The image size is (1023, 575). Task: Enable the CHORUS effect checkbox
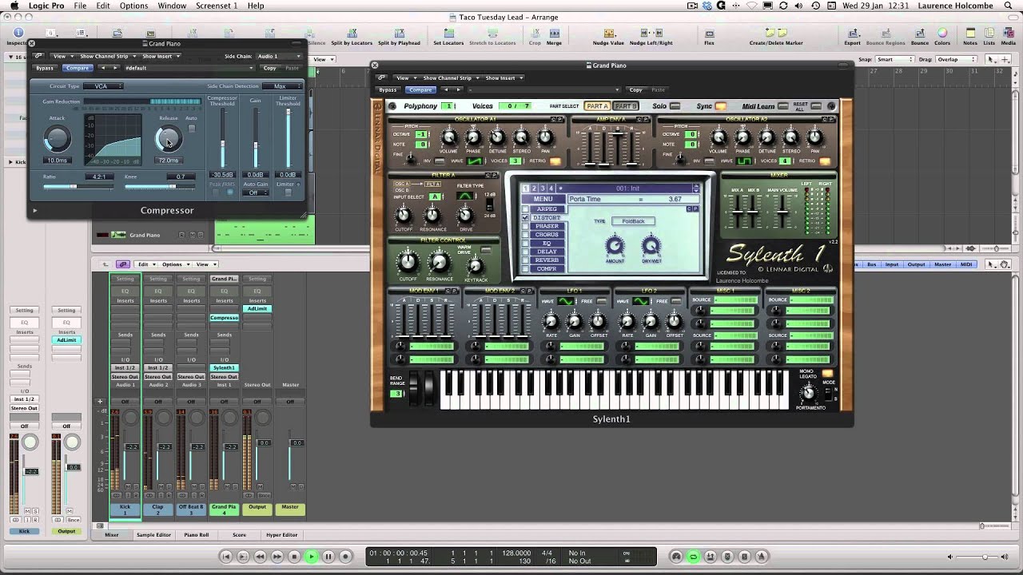[526, 235]
